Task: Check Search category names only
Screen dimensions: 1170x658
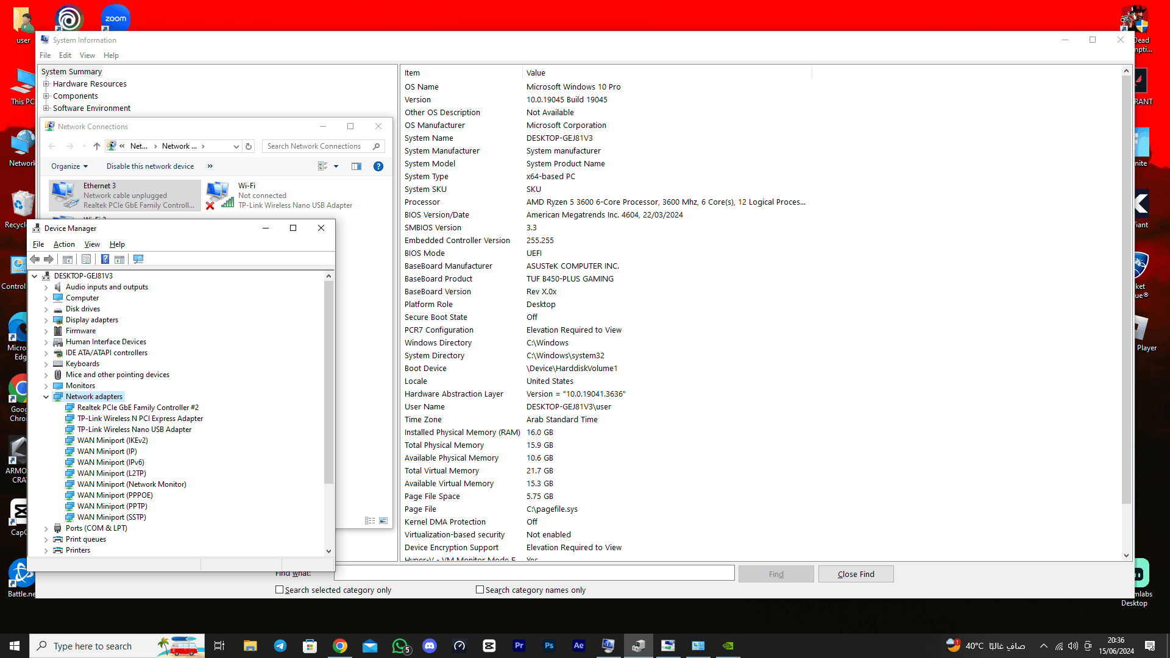Action: pos(480,590)
